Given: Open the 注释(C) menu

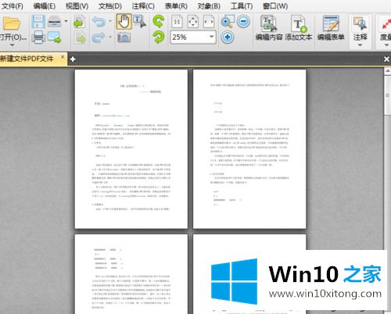Looking at the screenshot, I should pos(143,5).
